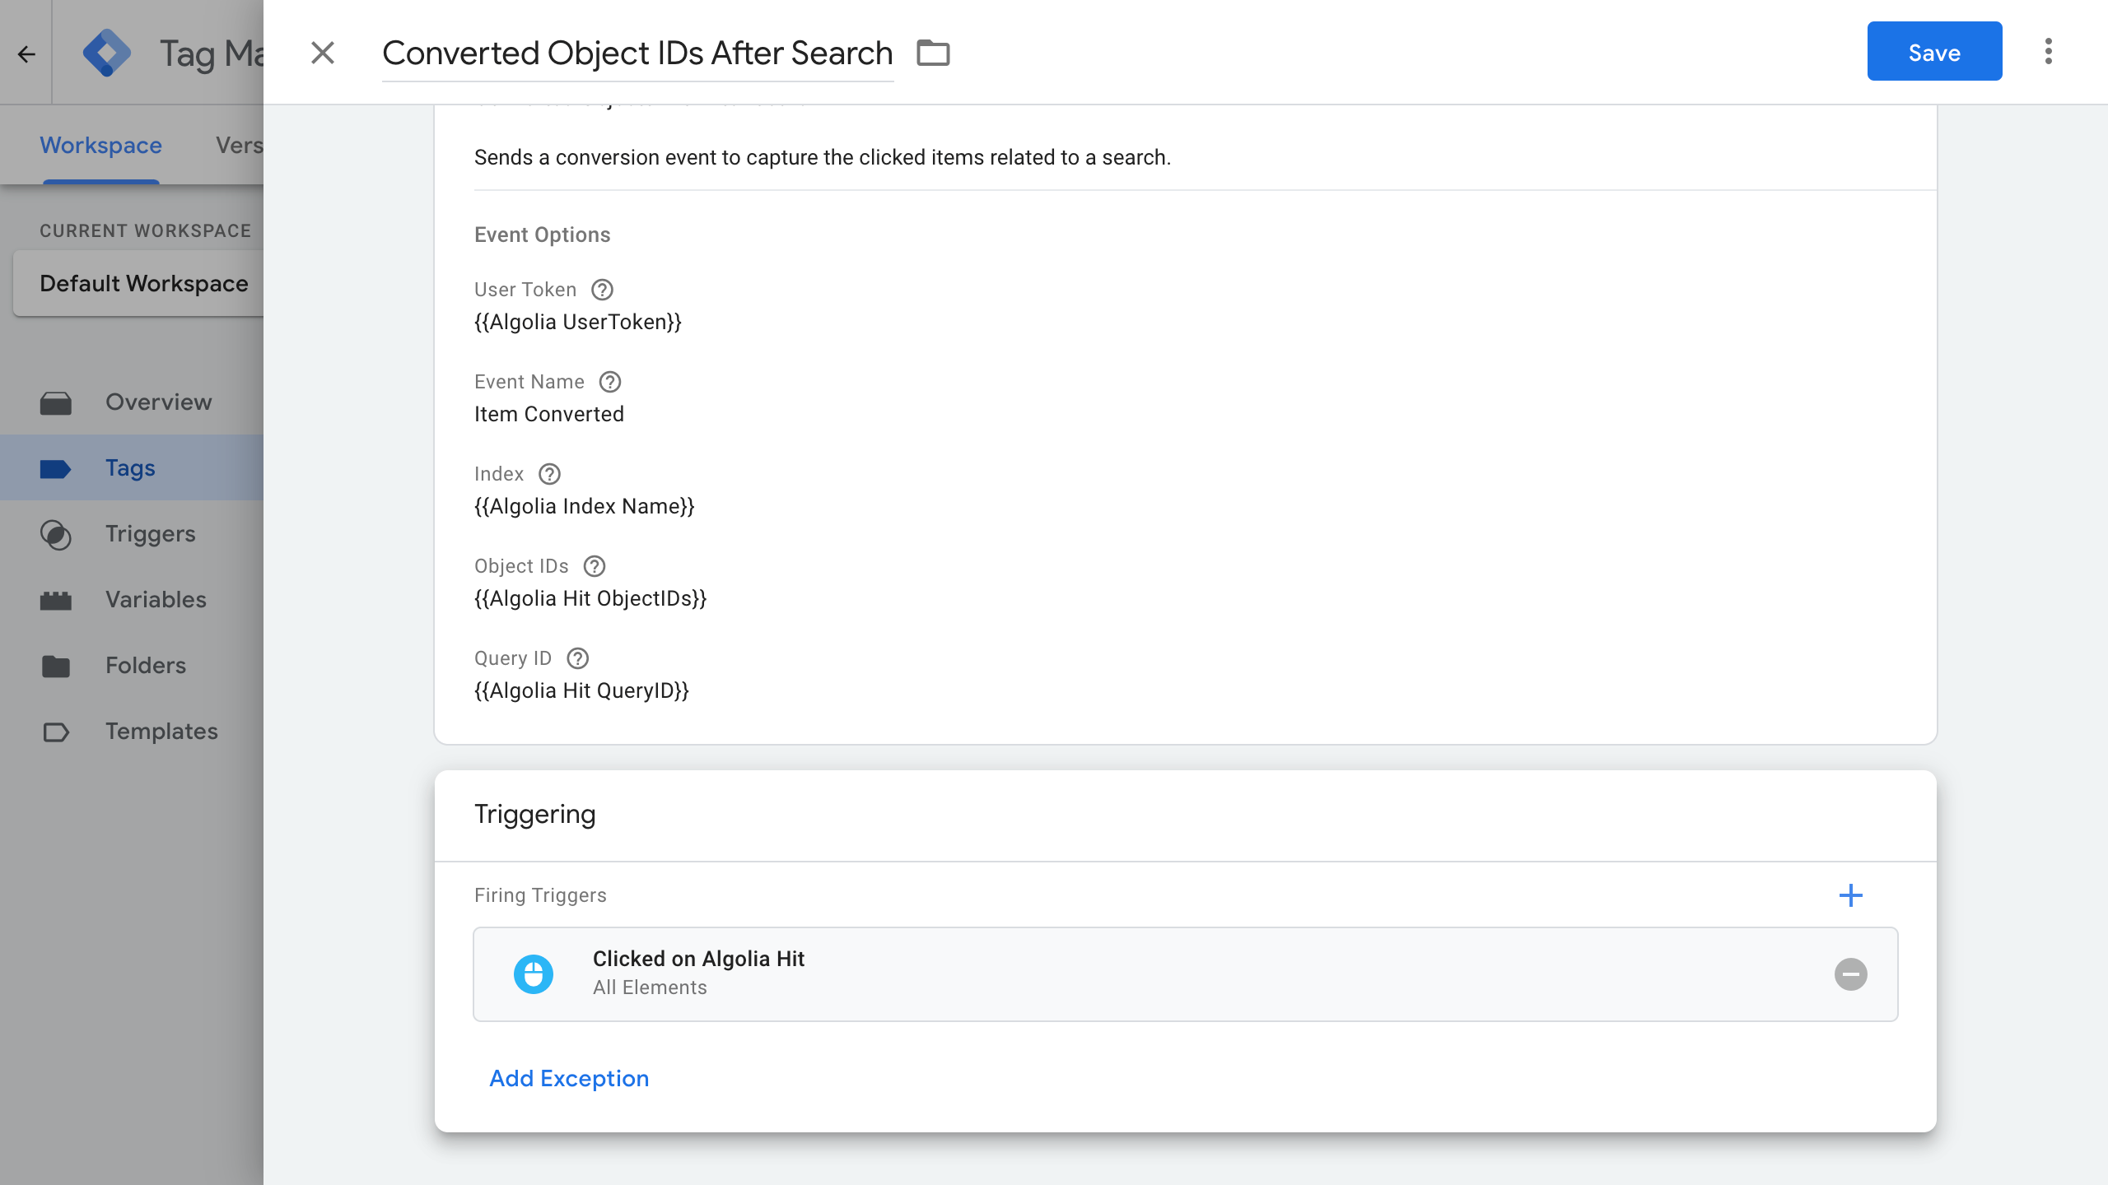Click the CURRENT WORKSPACE label
The image size is (2108, 1185).
coord(146,230)
